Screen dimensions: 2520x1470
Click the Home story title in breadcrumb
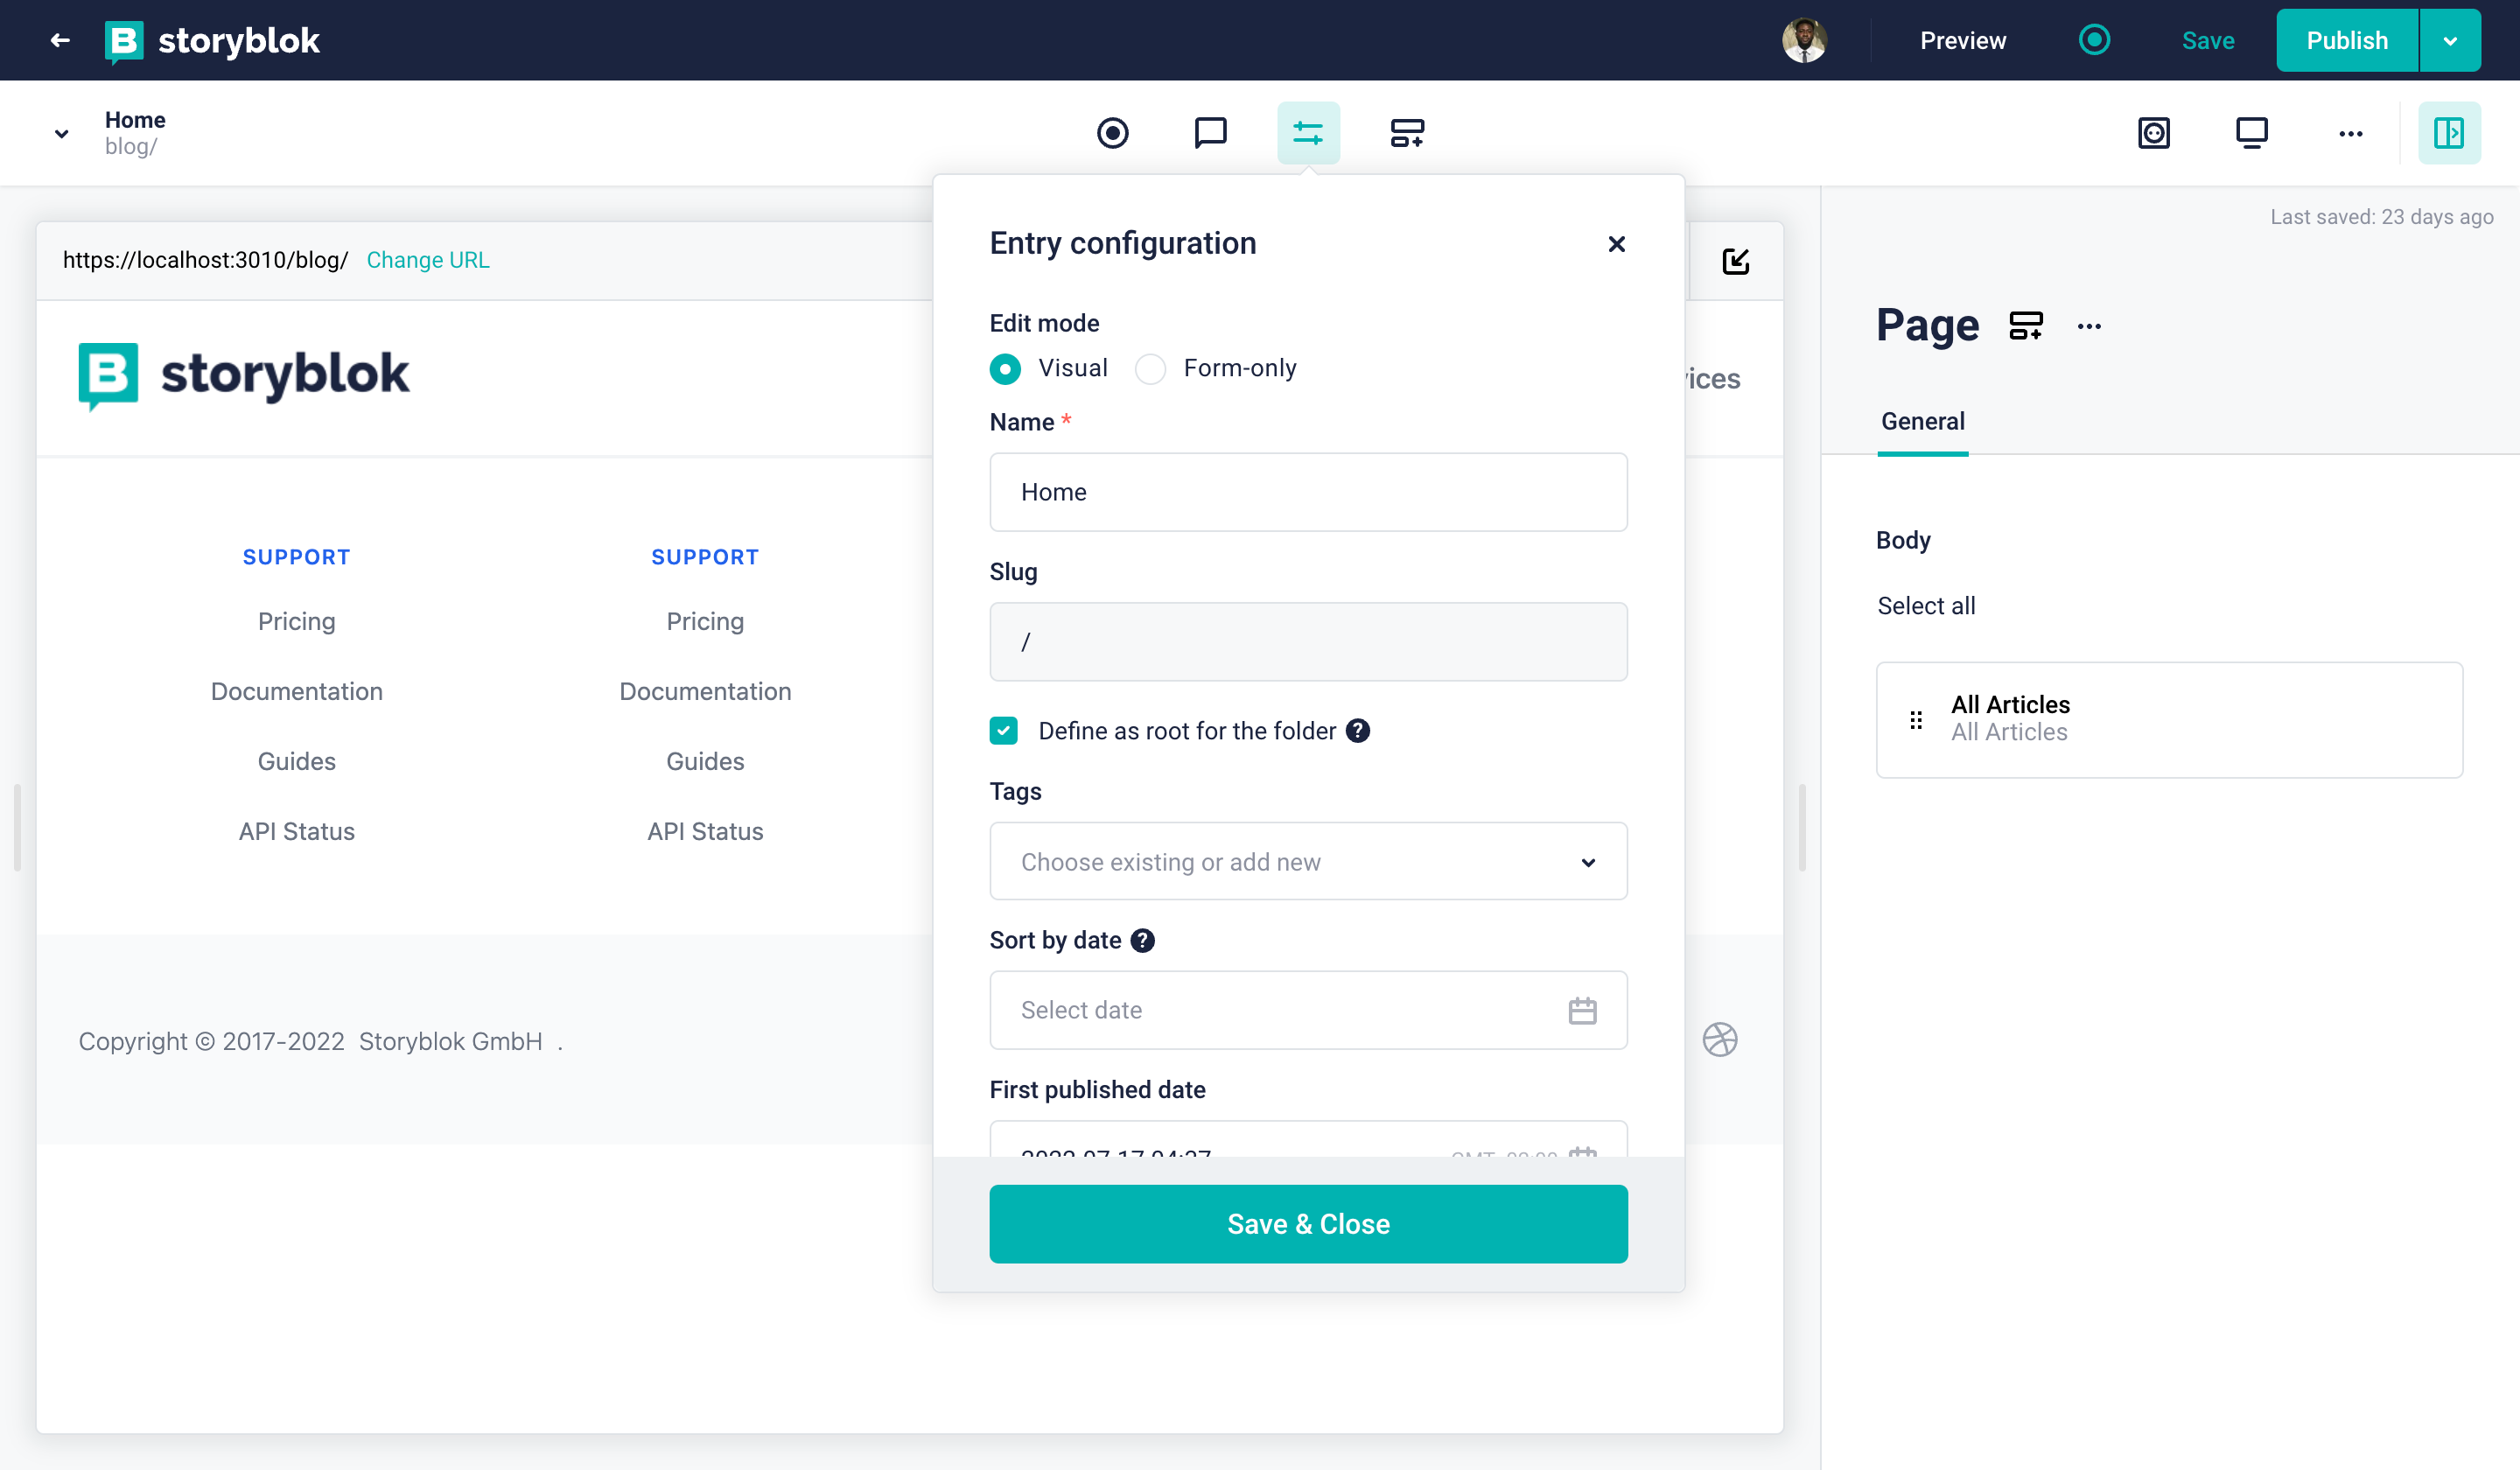click(135, 120)
